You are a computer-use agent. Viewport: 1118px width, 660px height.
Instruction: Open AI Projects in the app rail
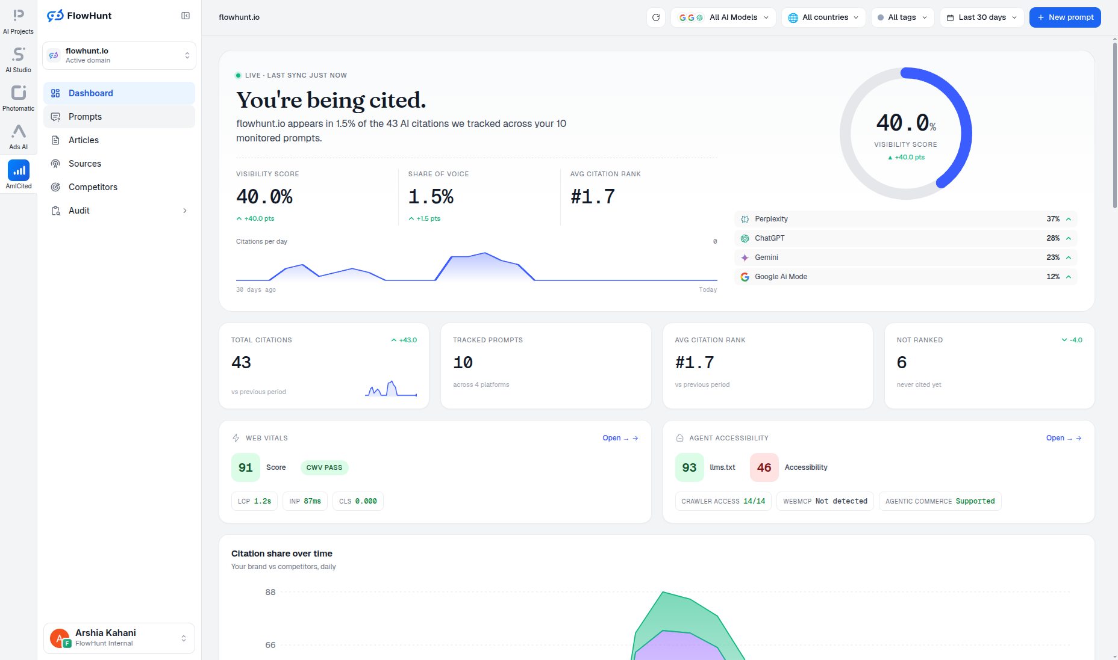tap(18, 22)
